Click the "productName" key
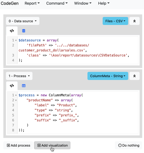 (40, 100)
